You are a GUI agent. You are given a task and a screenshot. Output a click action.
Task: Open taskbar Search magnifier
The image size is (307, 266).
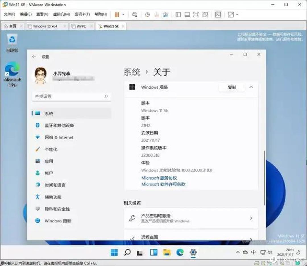127,252
